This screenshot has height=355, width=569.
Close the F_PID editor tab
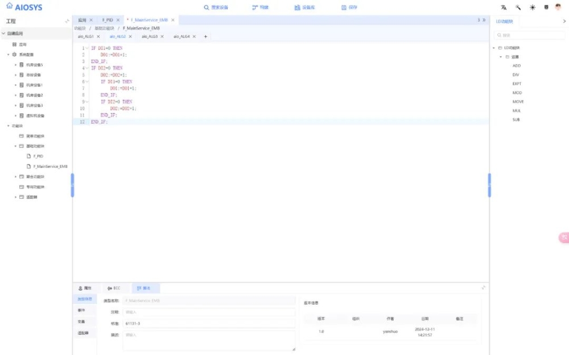pos(118,20)
